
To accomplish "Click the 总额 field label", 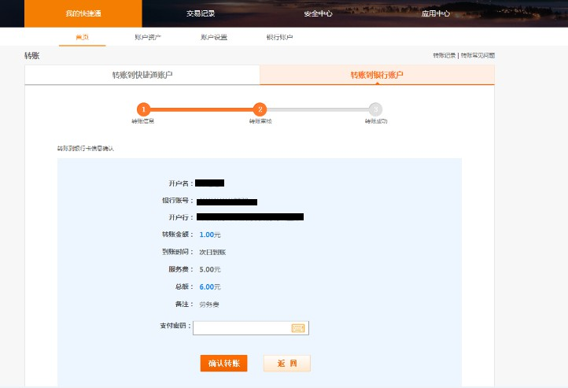I will [184, 286].
